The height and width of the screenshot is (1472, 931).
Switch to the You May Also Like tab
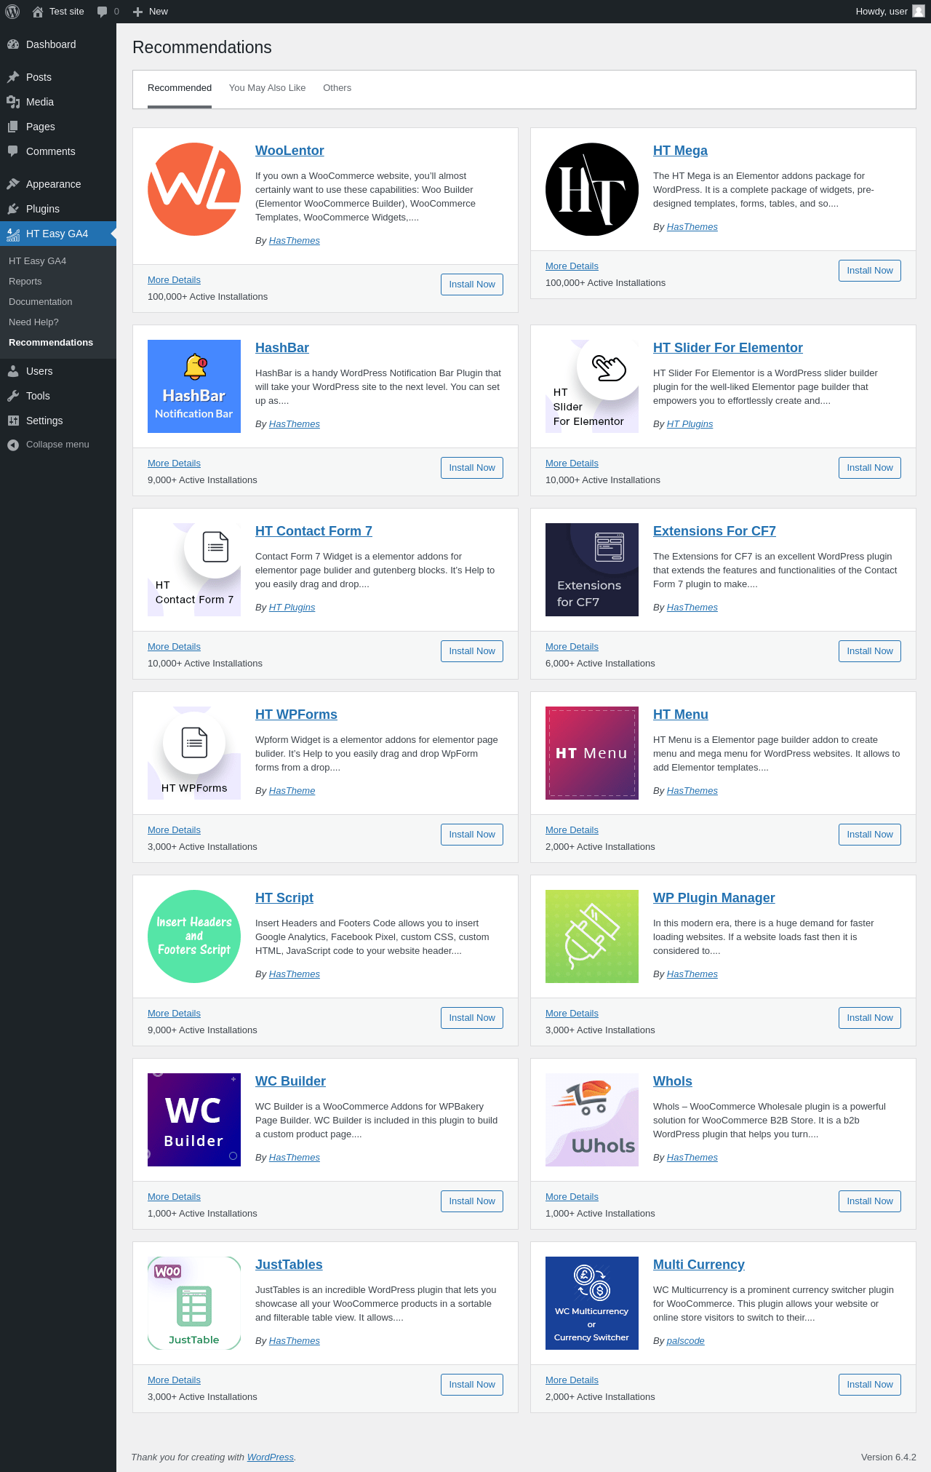click(x=267, y=88)
